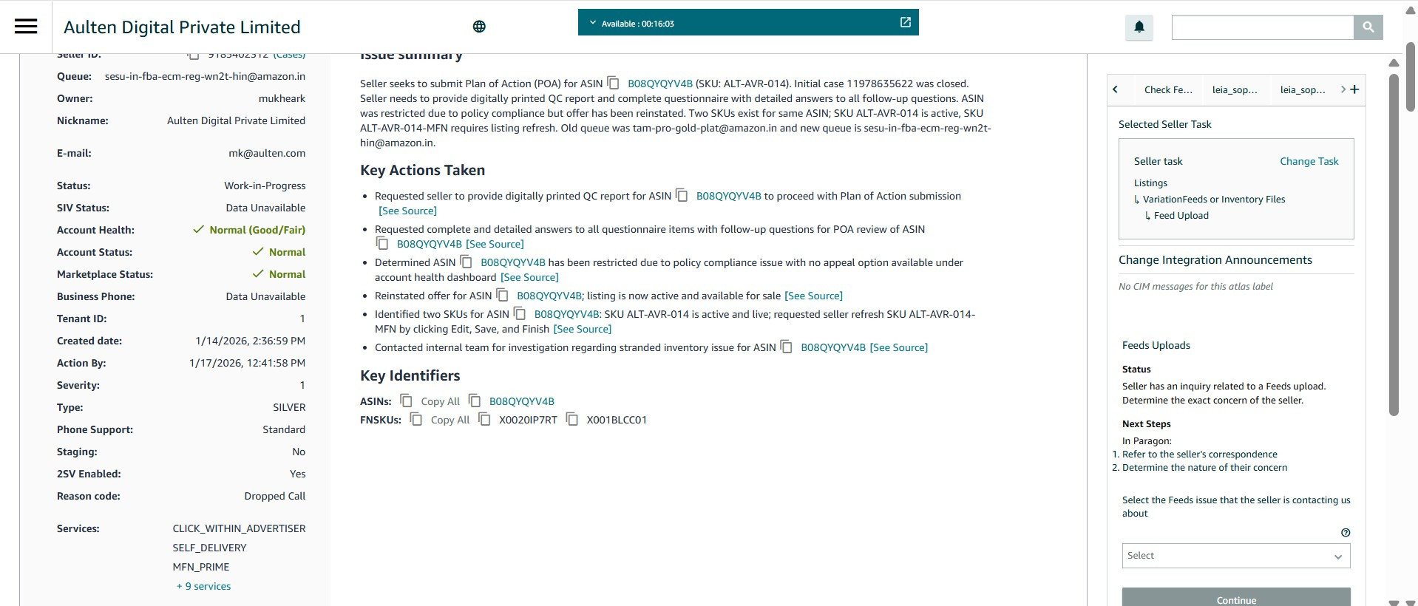Click the 'Dropped Call' reason code value
This screenshot has width=1418, height=606.
click(x=274, y=496)
